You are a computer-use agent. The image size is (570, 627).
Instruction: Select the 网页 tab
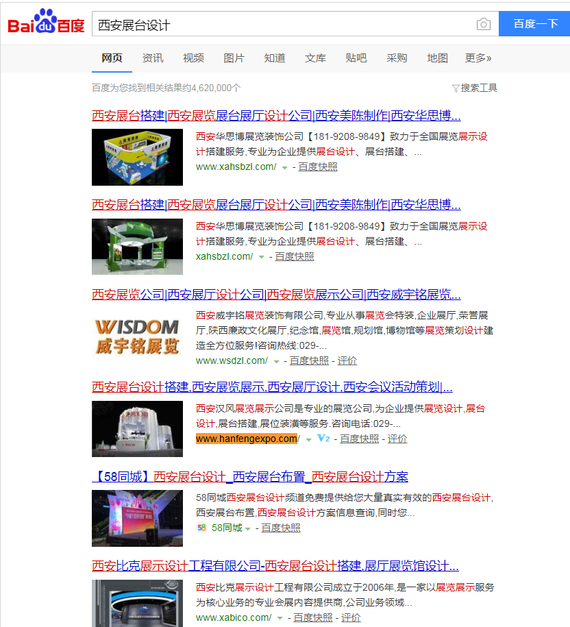[112, 58]
